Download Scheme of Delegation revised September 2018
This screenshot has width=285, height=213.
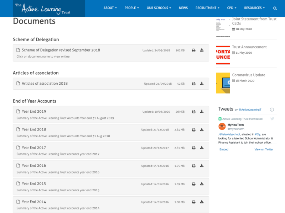(202, 50)
